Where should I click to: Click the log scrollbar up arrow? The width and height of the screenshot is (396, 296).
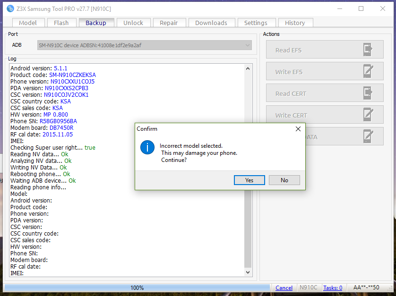pyautogui.click(x=248, y=68)
